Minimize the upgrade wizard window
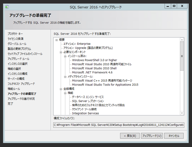Image resolution: width=192 pixels, height=147 pixels. (168, 6)
